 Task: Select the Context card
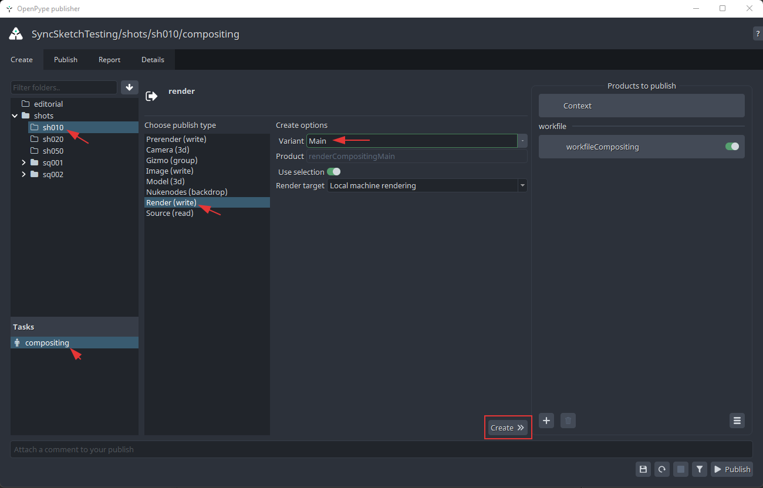click(x=642, y=106)
